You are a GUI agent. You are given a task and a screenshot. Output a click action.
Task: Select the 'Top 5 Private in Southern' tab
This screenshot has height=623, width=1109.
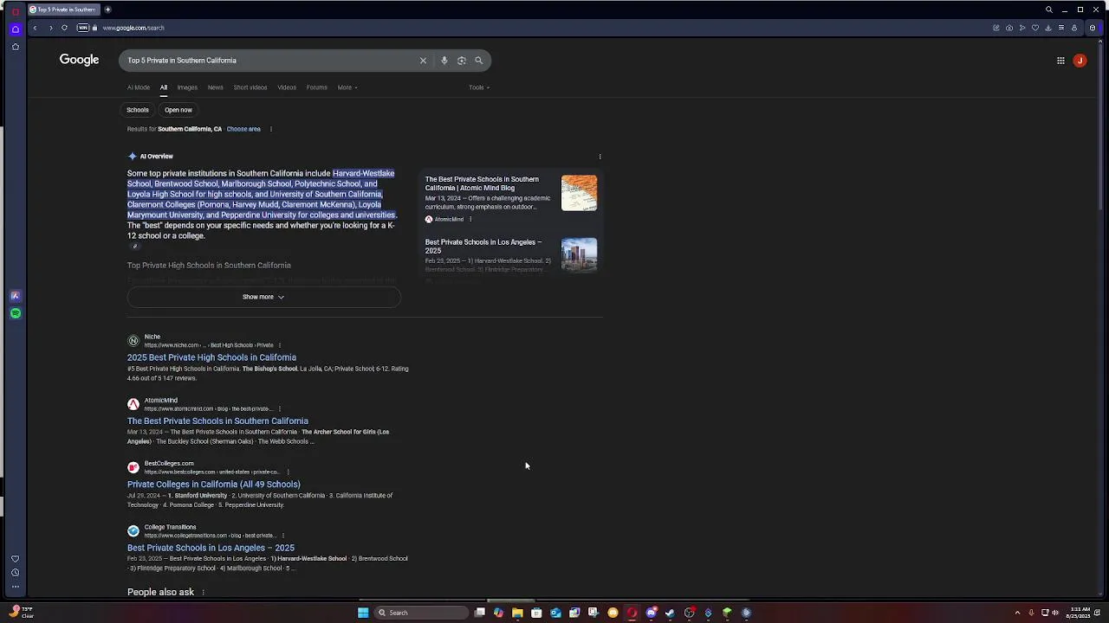point(63,10)
